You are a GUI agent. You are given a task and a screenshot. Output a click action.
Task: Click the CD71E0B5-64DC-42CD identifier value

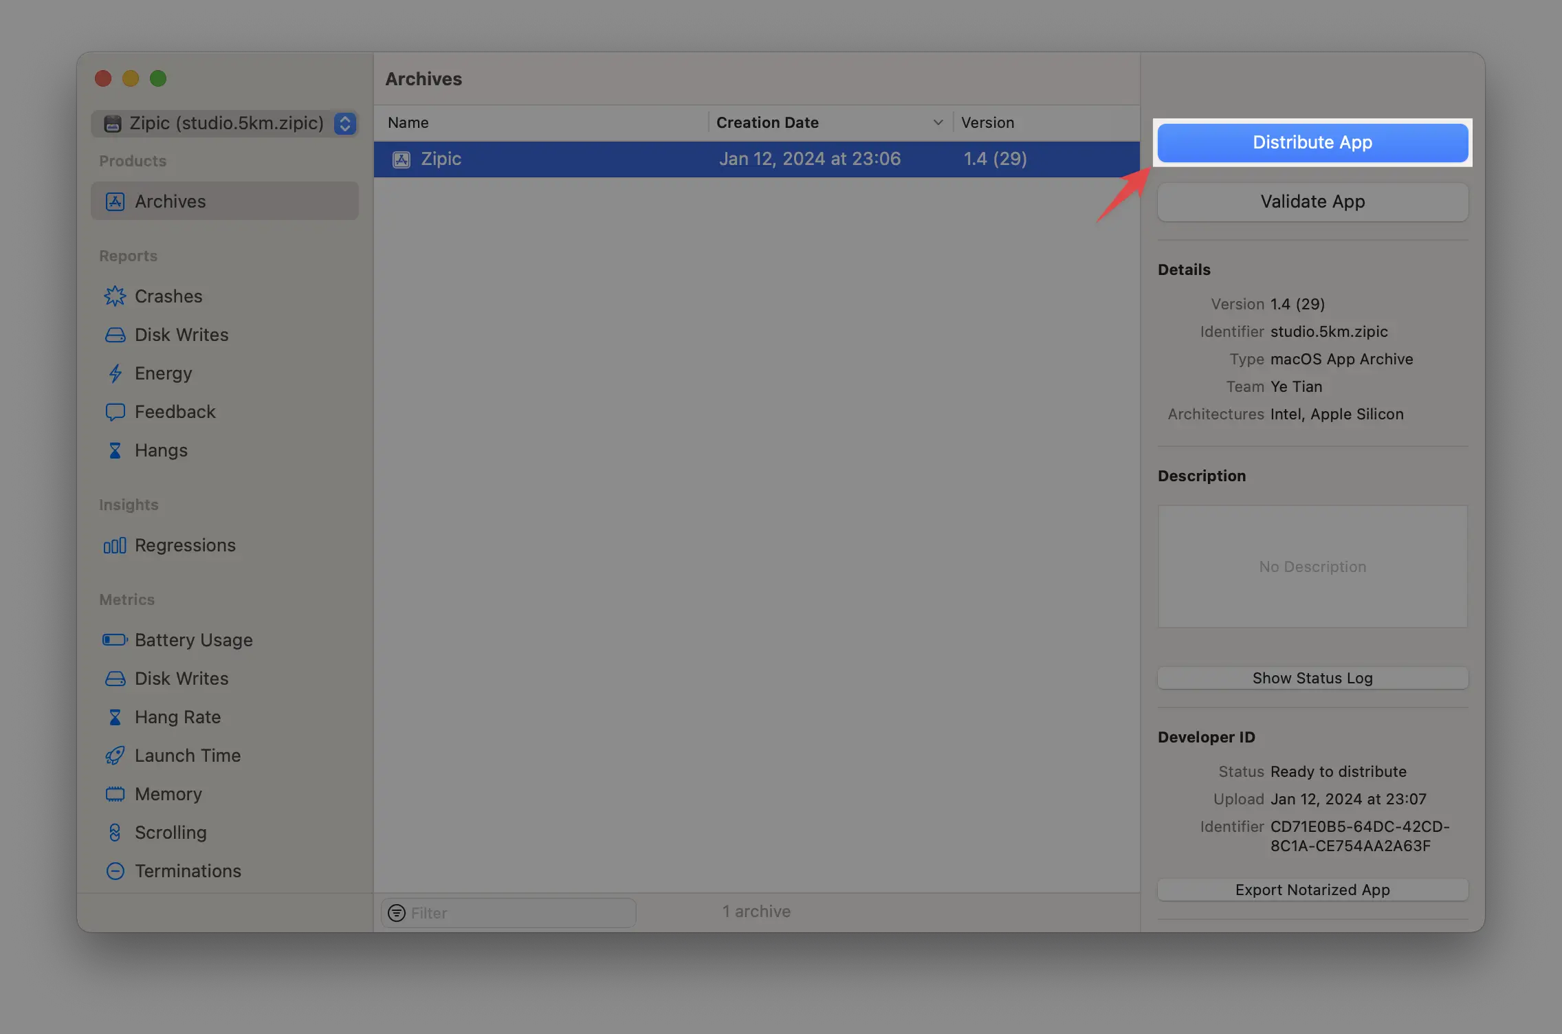tap(1359, 836)
